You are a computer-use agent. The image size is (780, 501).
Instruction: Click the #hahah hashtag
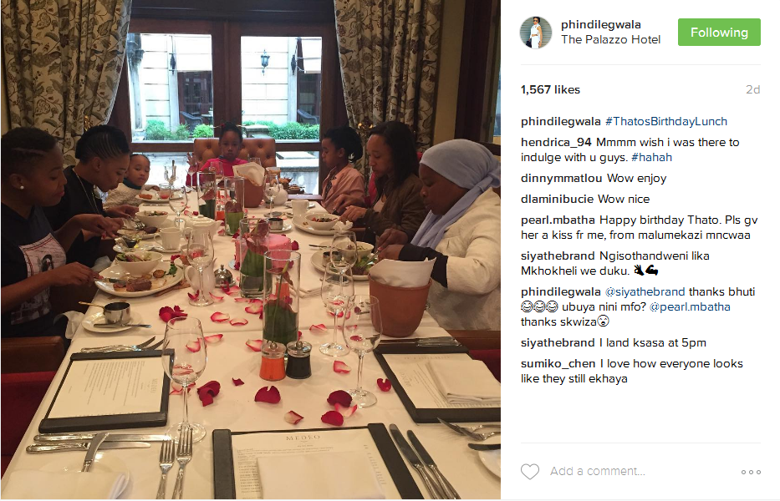[651, 158]
